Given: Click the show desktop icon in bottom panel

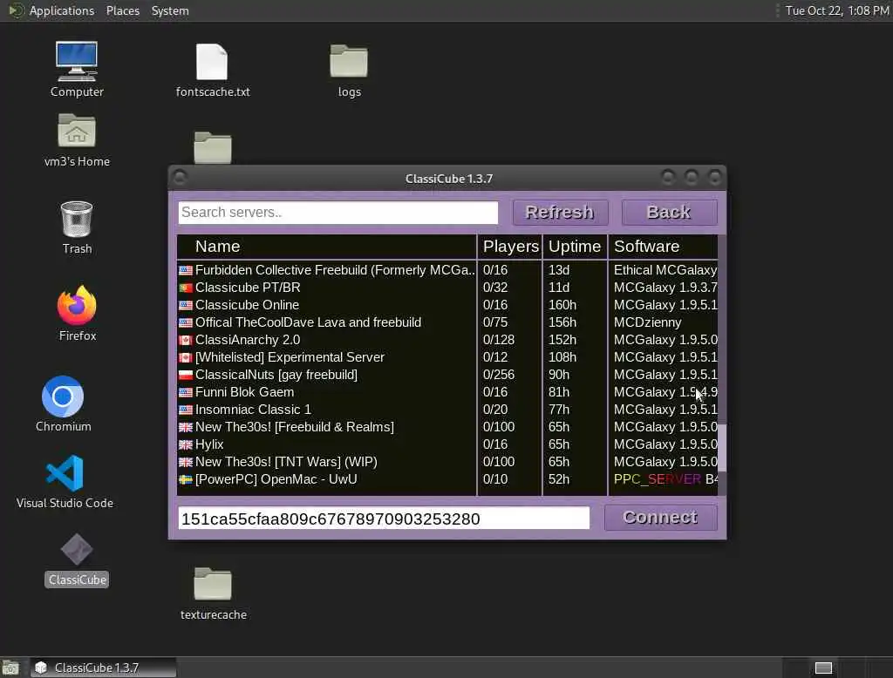Looking at the screenshot, I should 10,668.
